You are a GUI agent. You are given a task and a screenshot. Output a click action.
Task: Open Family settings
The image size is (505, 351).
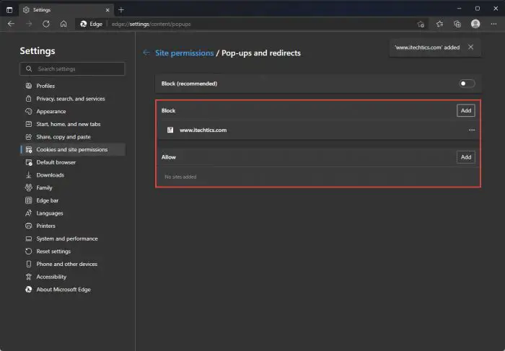pyautogui.click(x=72, y=187)
